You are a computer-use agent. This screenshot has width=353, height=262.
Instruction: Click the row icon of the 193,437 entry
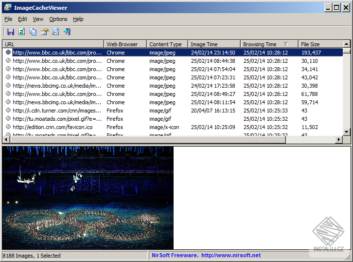pyautogui.click(x=8, y=52)
